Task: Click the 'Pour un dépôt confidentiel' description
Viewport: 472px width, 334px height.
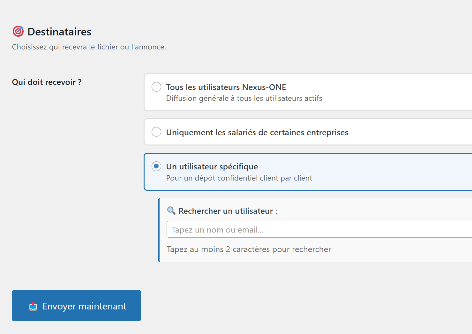Action: (x=239, y=178)
